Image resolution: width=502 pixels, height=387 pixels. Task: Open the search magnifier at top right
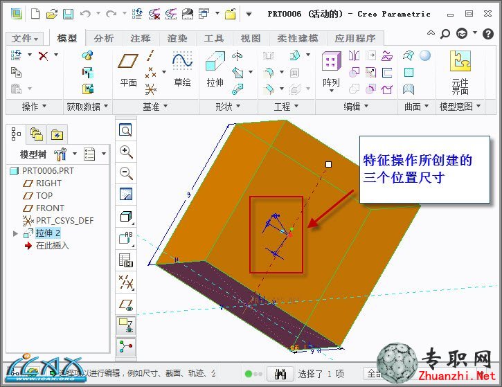point(445,33)
